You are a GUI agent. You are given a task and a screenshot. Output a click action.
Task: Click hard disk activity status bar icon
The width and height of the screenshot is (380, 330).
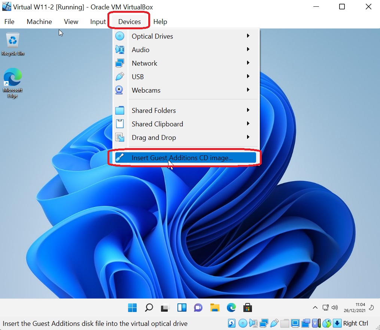click(x=232, y=323)
